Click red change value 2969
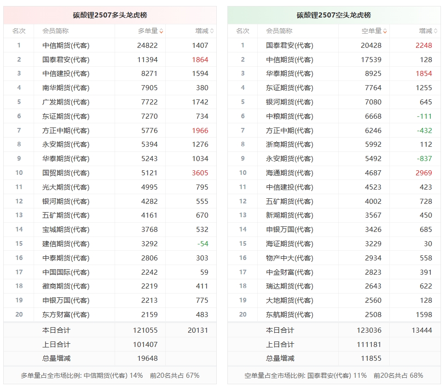446x387 pixels. coord(424,173)
